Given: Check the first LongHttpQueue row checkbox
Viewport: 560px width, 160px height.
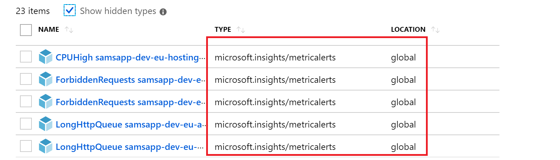Looking at the screenshot, I should pos(26,124).
